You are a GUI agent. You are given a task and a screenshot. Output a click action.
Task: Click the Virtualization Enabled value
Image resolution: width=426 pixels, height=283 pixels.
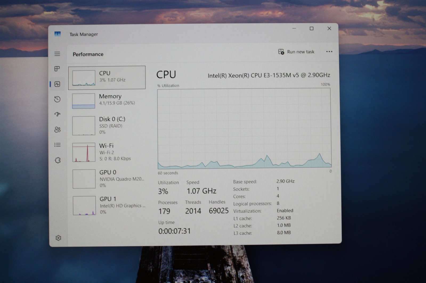point(285,210)
